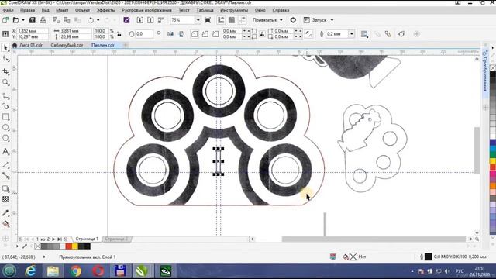
Task: Choose the Freehand drawing tool
Action: click(x=5, y=96)
